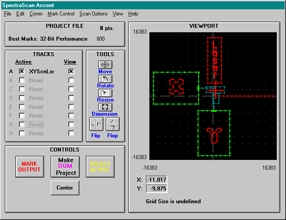
Task: Click the Best Marks project file name
Action: coord(48,39)
